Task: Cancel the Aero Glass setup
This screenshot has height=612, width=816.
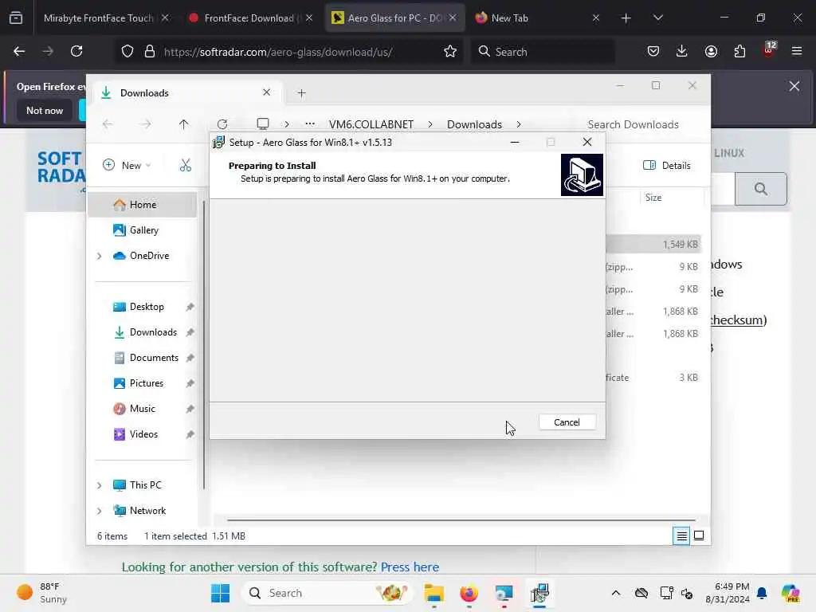Action: [x=567, y=422]
